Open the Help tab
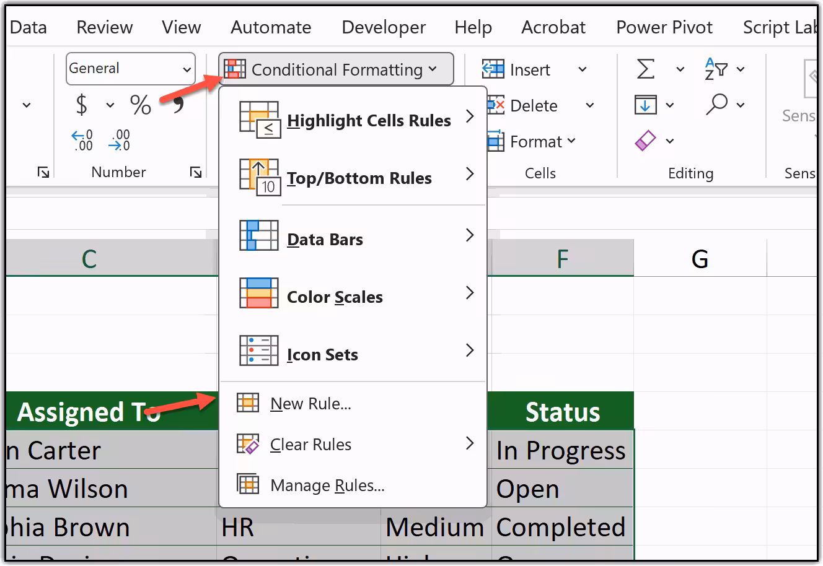This screenshot has height=566, width=823. [473, 27]
